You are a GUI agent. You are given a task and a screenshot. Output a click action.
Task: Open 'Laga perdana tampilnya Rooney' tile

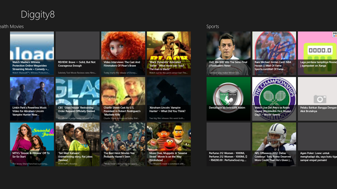tap(318, 54)
